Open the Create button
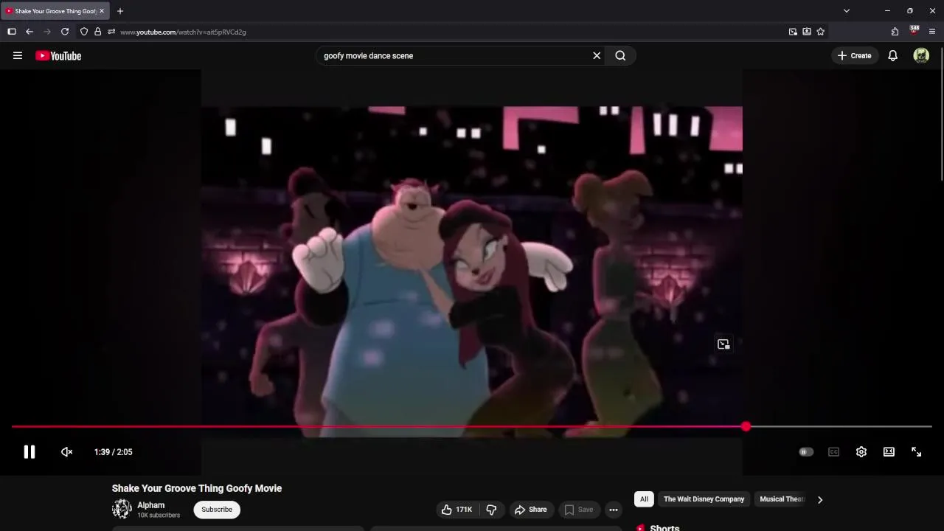The image size is (944, 531). click(x=855, y=55)
